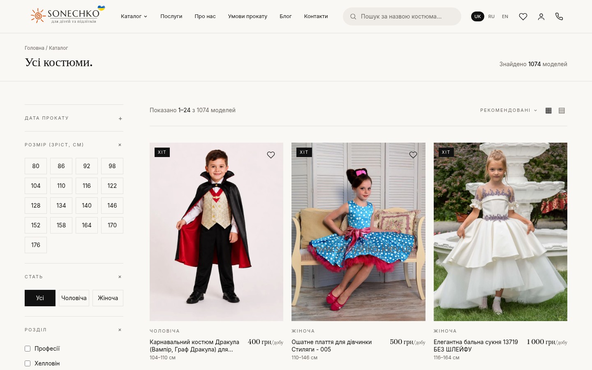
Task: Switch language to EN
Action: 505,16
